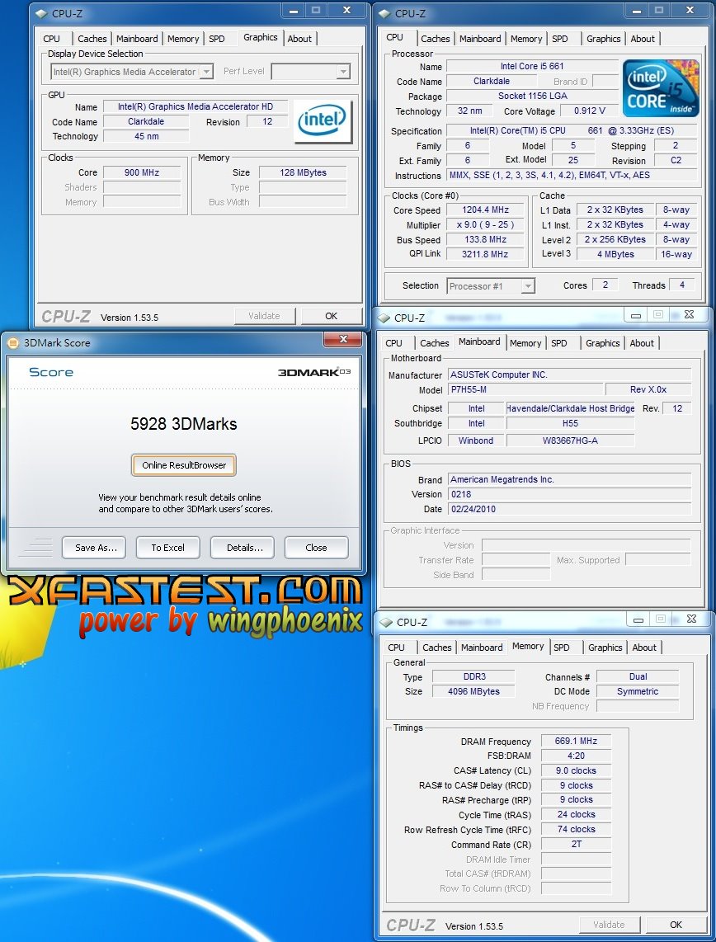Click Validate in the CPU-Z window showing GPU info

click(264, 316)
